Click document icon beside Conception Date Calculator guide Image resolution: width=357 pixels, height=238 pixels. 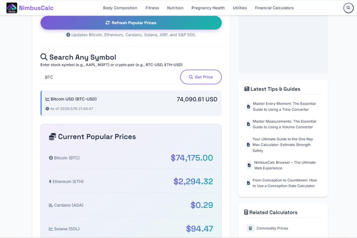point(248,183)
